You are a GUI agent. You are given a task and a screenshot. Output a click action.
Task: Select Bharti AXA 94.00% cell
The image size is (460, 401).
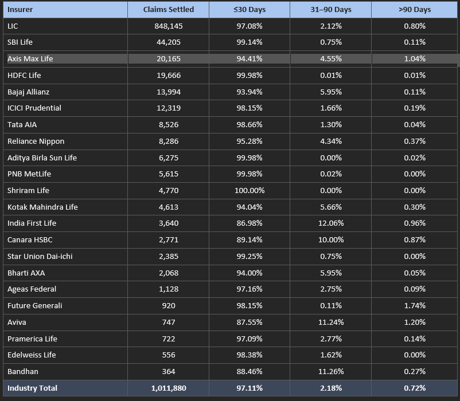pyautogui.click(x=250, y=273)
